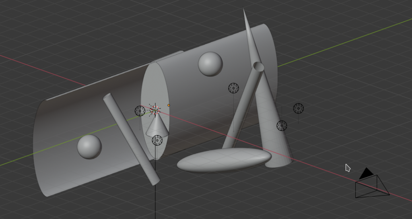Select the point light above the leaning thin cylinder

234,88
